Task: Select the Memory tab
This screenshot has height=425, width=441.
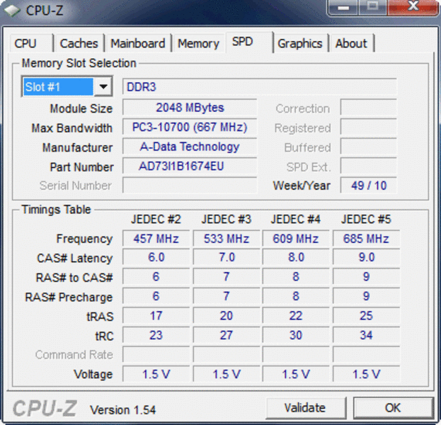Action: click(198, 43)
